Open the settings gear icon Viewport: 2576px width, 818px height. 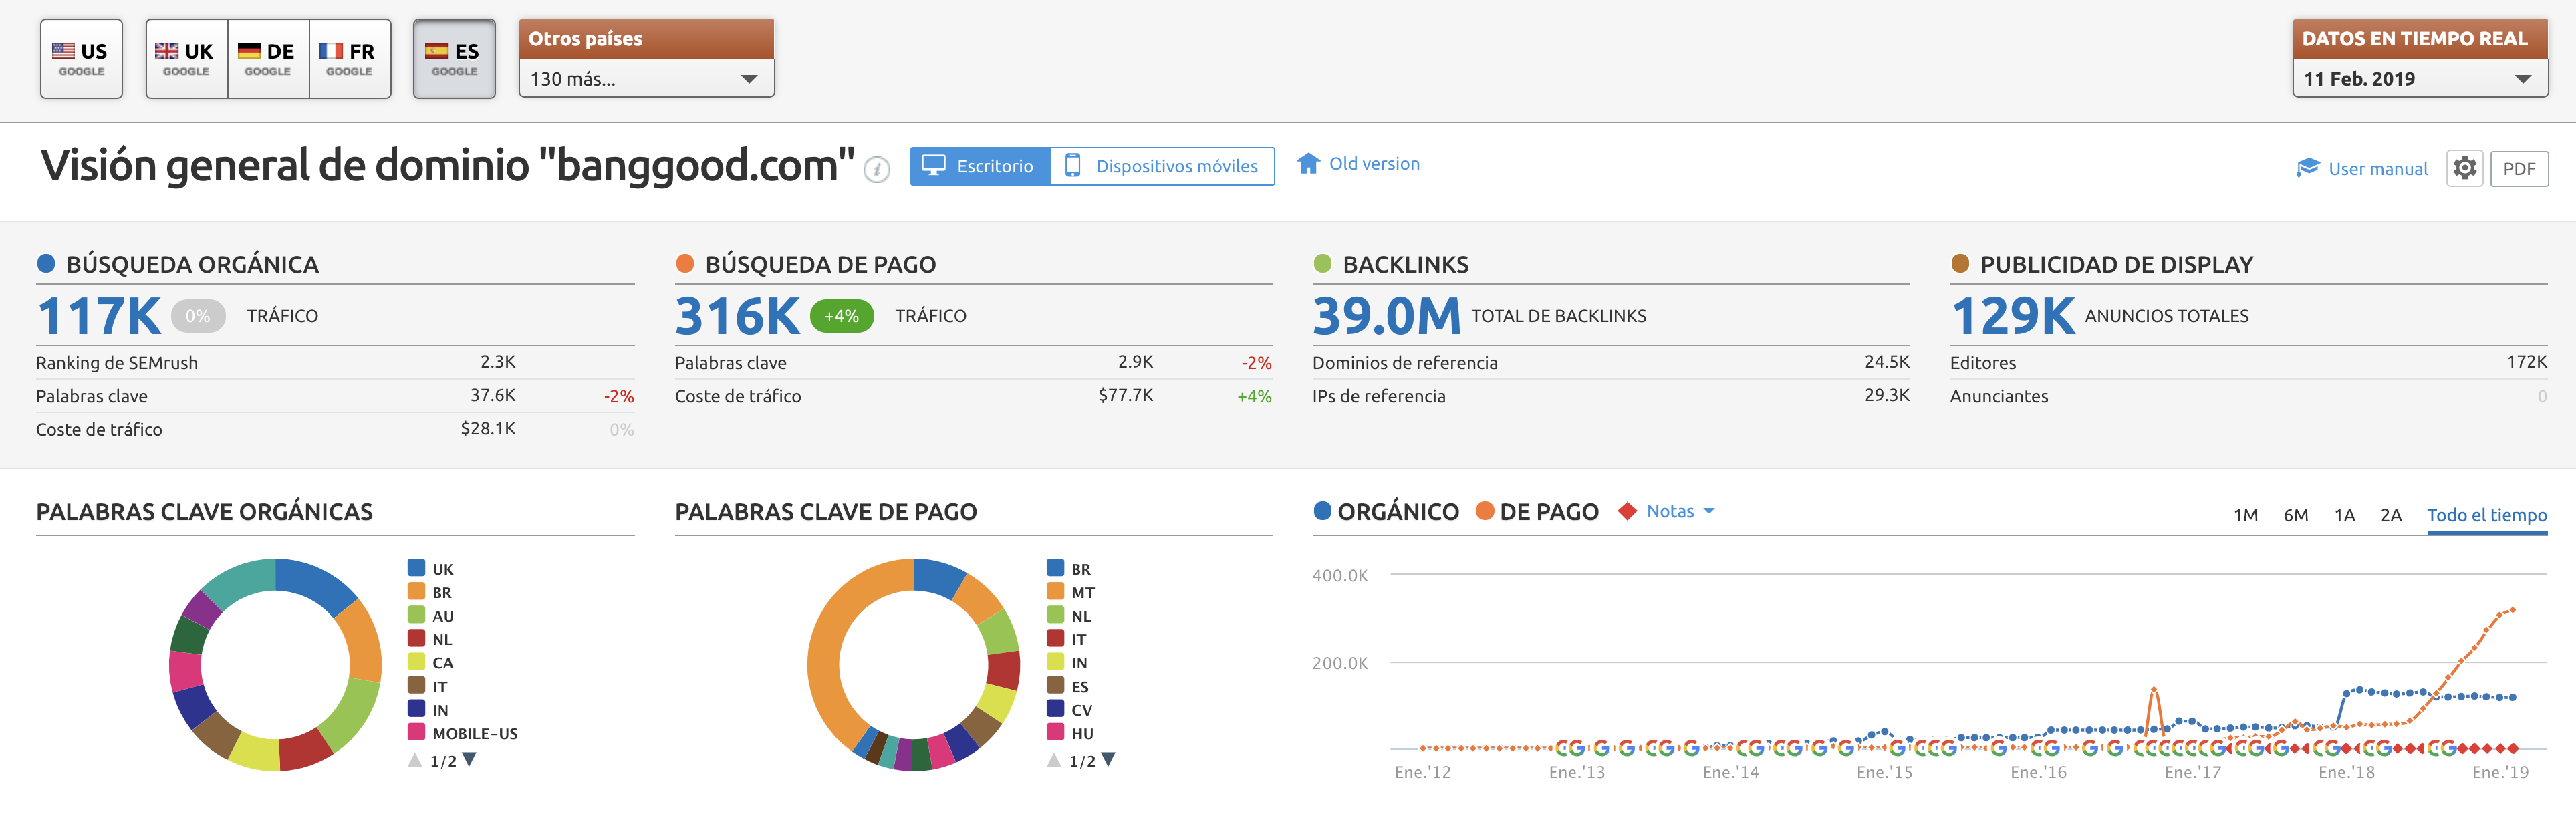point(2464,168)
